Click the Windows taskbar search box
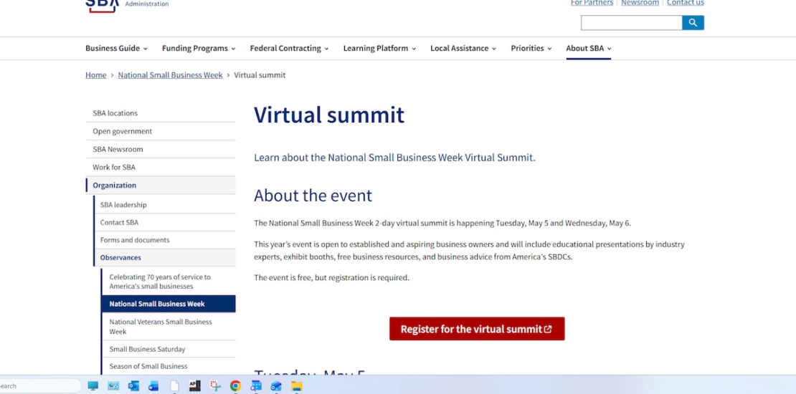Image resolution: width=796 pixels, height=394 pixels. [x=39, y=386]
